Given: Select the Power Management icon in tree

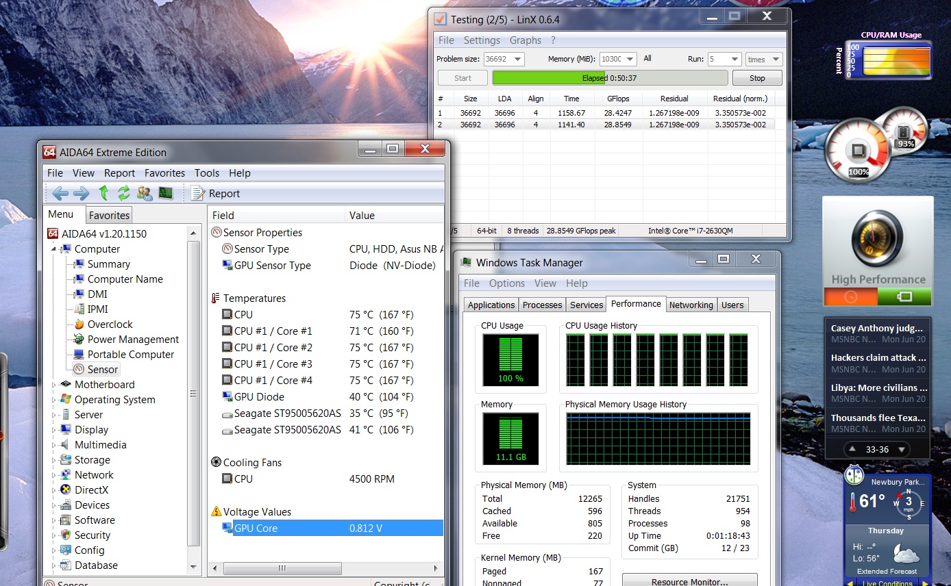Looking at the screenshot, I should coord(79,340).
